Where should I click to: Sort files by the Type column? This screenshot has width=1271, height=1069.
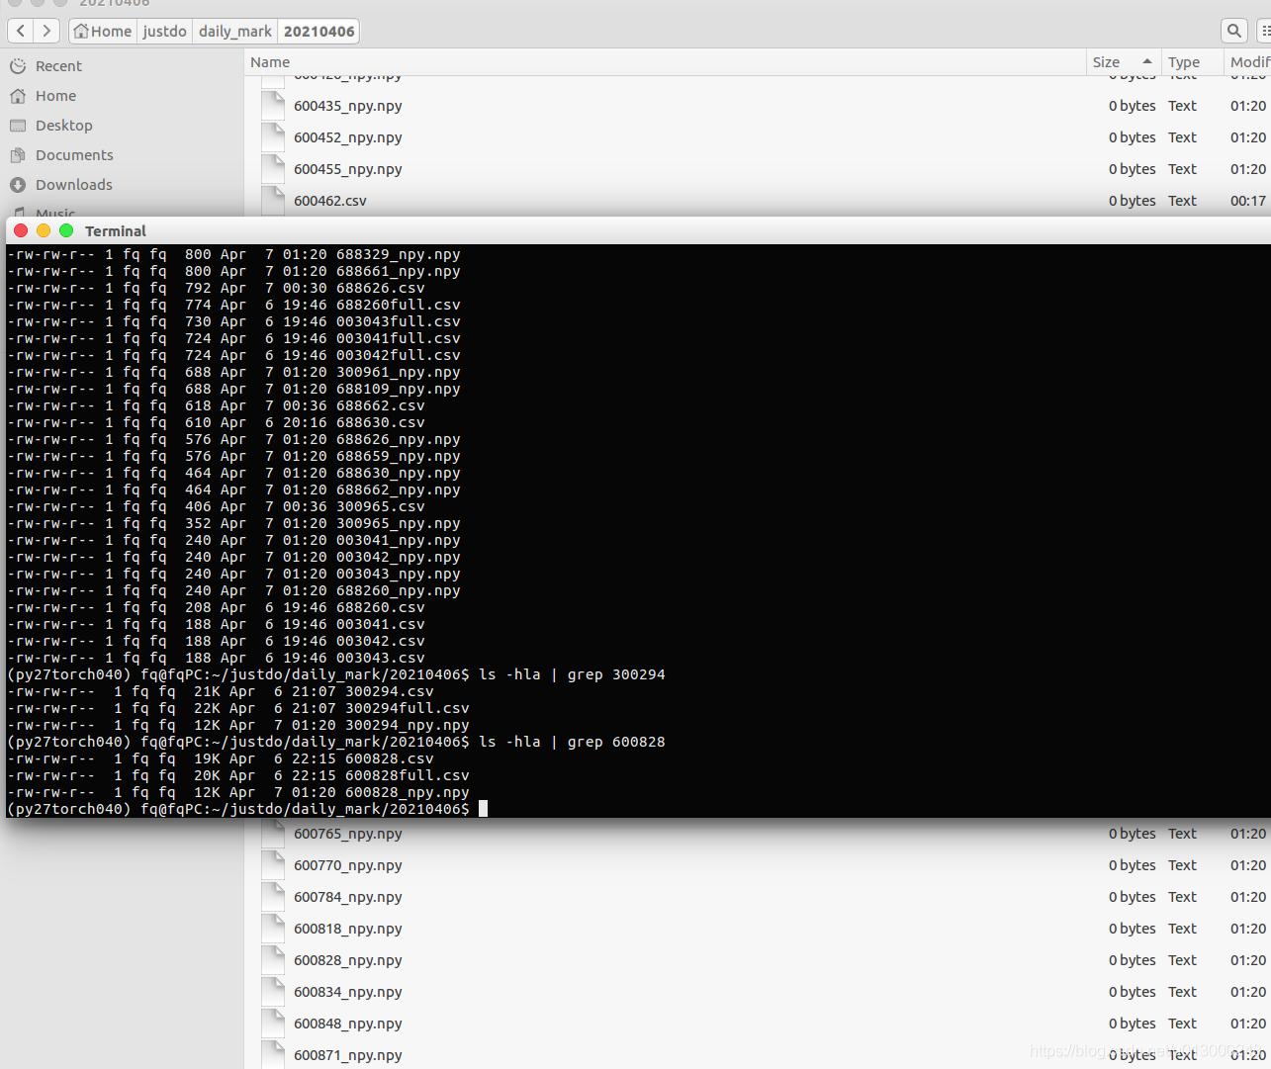(1191, 62)
